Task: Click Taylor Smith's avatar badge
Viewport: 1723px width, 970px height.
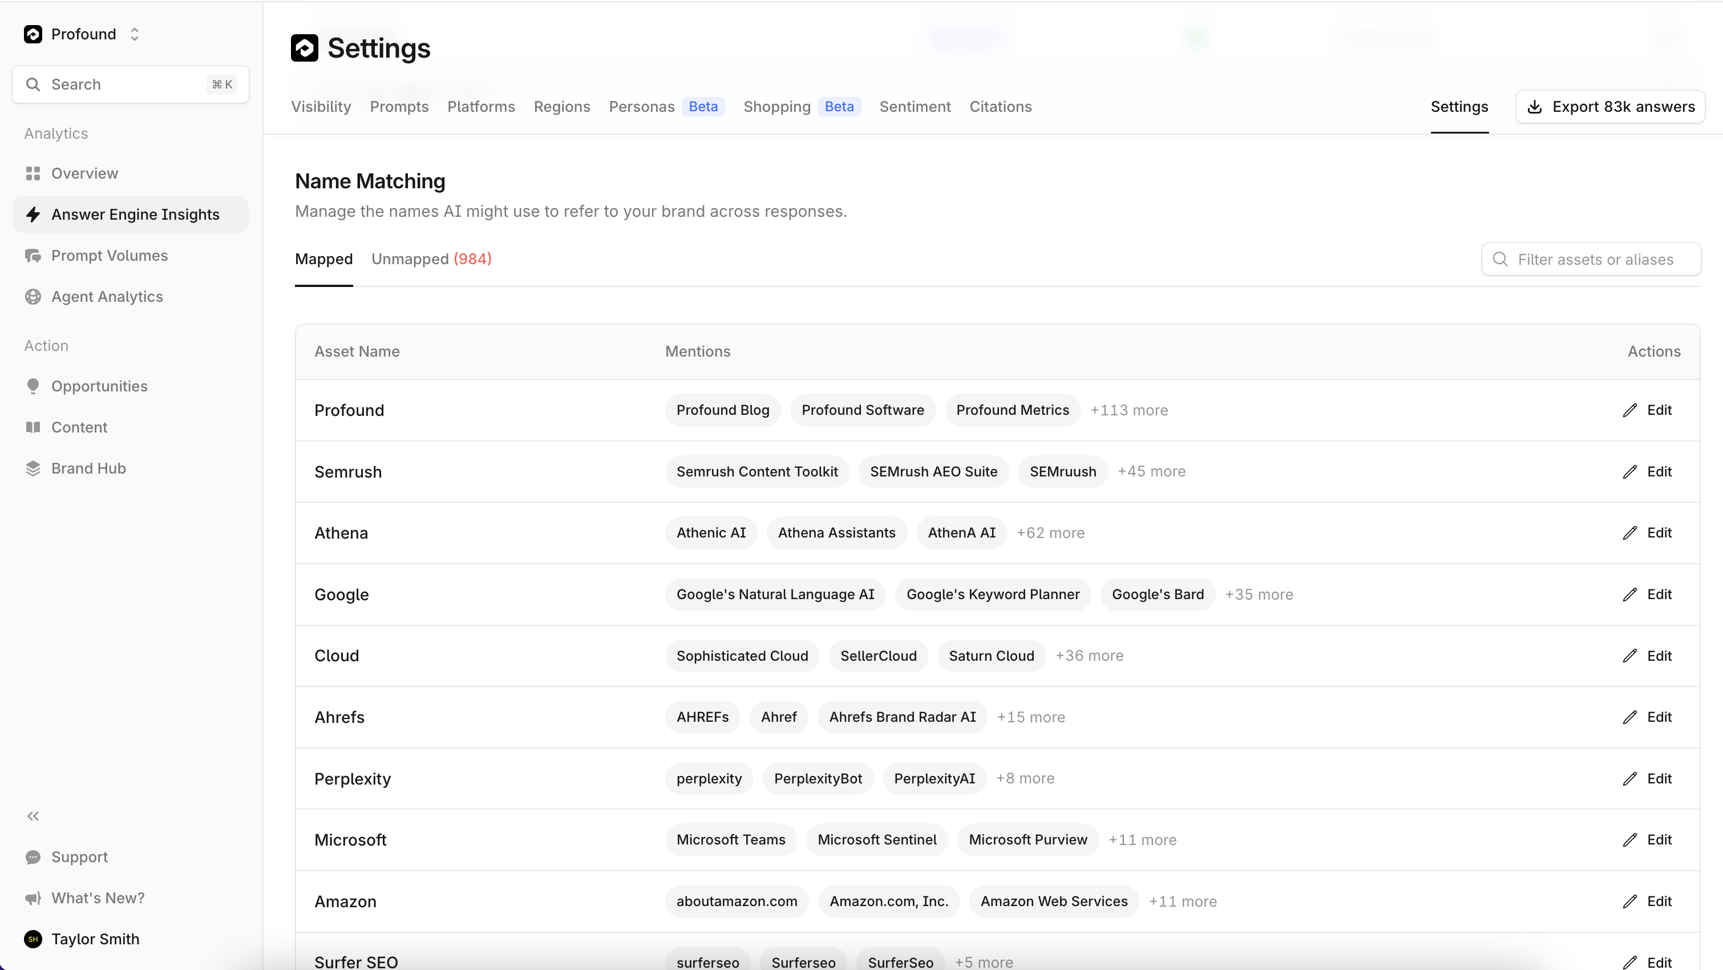Action: coord(34,939)
